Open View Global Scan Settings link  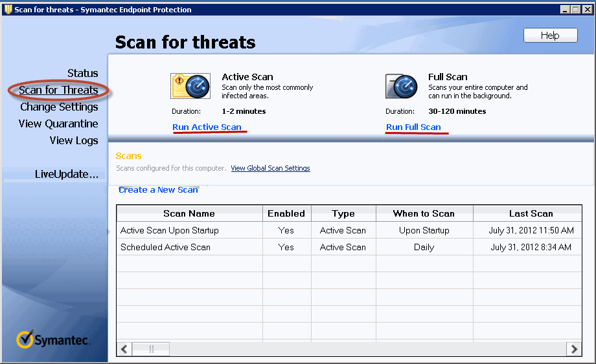point(270,168)
